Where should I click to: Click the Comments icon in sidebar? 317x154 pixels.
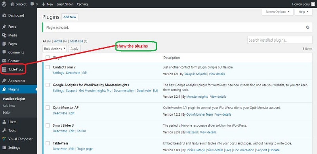[x=4, y=52]
